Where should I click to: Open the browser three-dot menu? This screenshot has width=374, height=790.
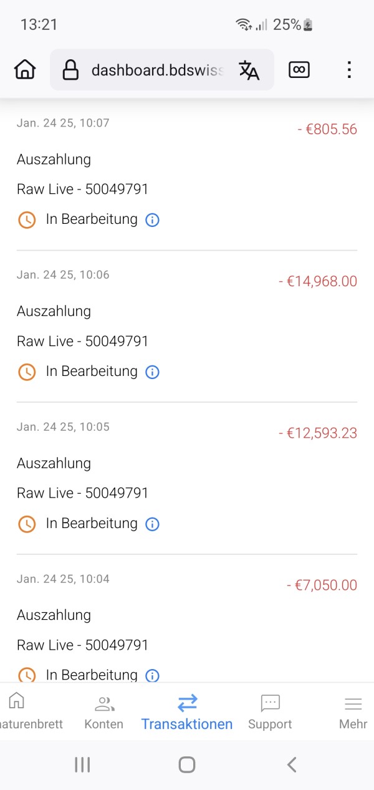[x=349, y=70]
